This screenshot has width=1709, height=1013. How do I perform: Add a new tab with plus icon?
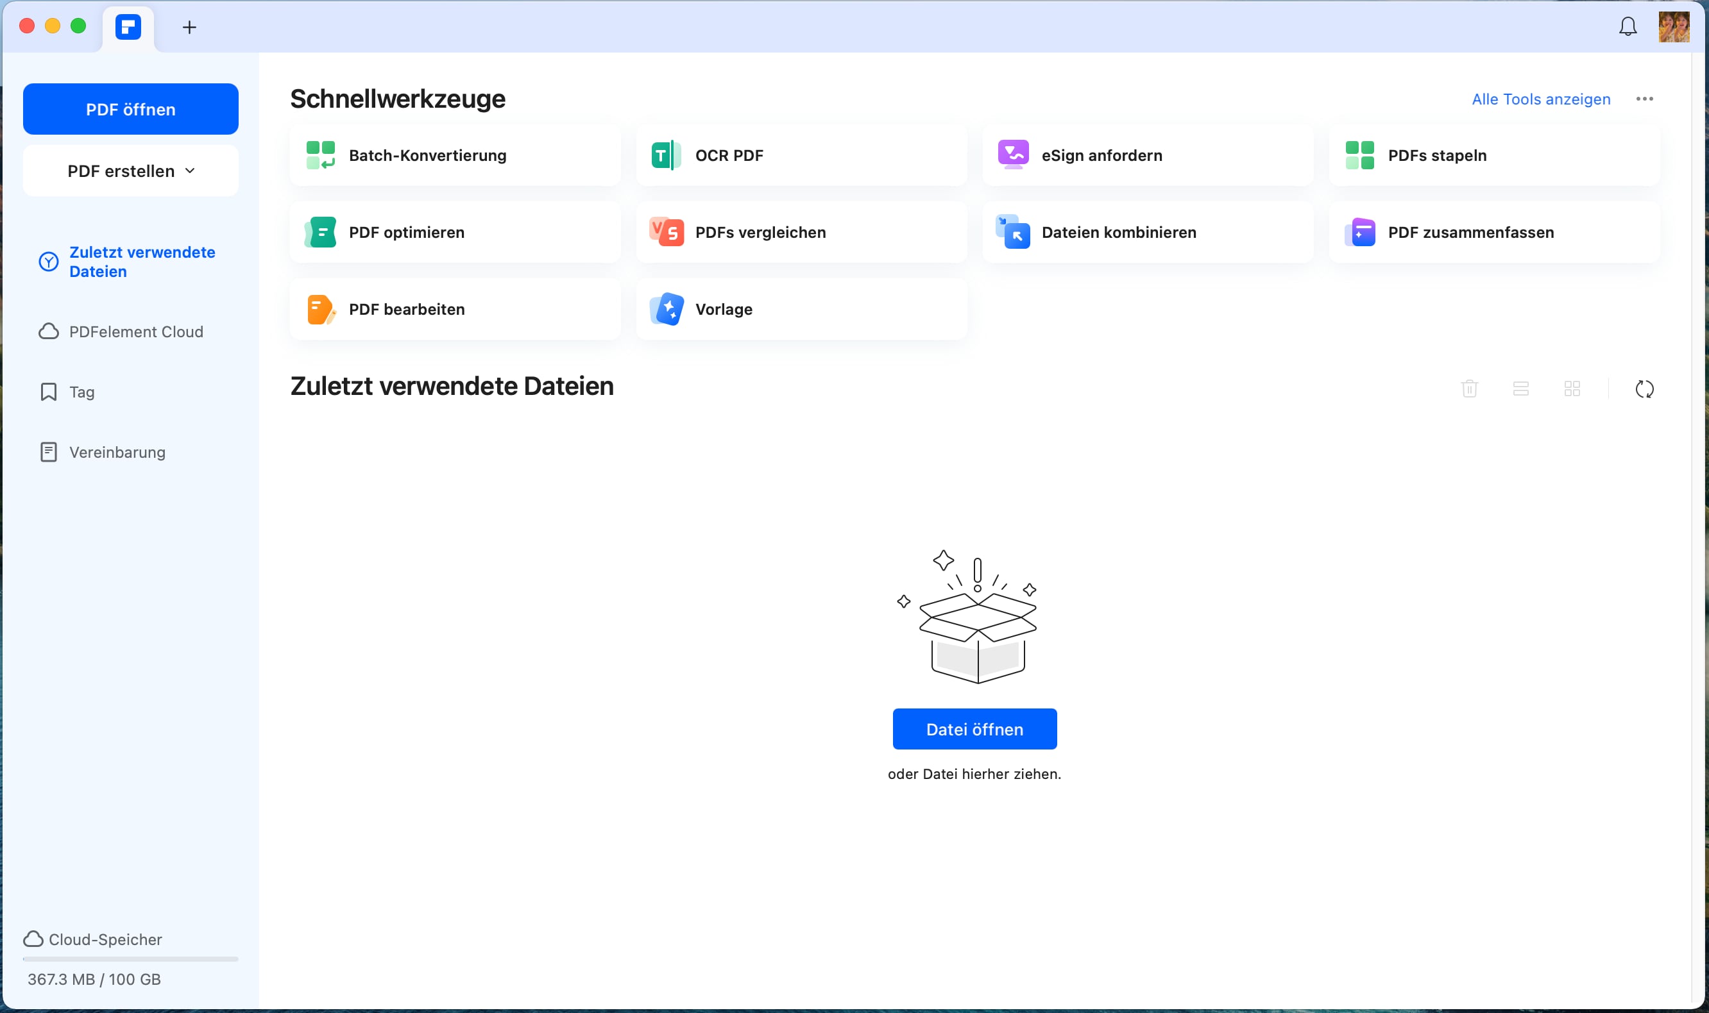coord(189,28)
